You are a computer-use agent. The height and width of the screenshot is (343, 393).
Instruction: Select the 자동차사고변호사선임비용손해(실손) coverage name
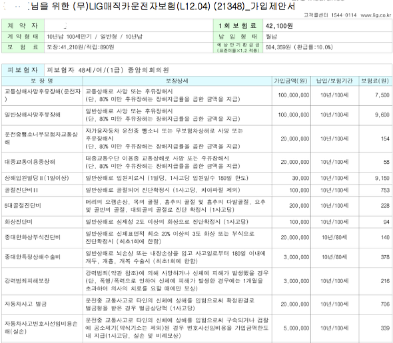[x=41, y=328]
